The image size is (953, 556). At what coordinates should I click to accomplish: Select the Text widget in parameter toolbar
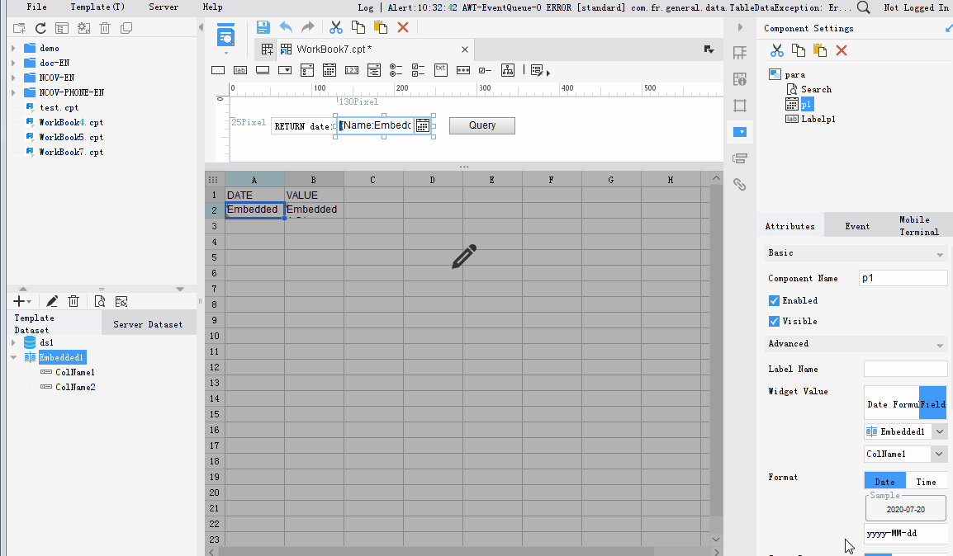click(217, 70)
